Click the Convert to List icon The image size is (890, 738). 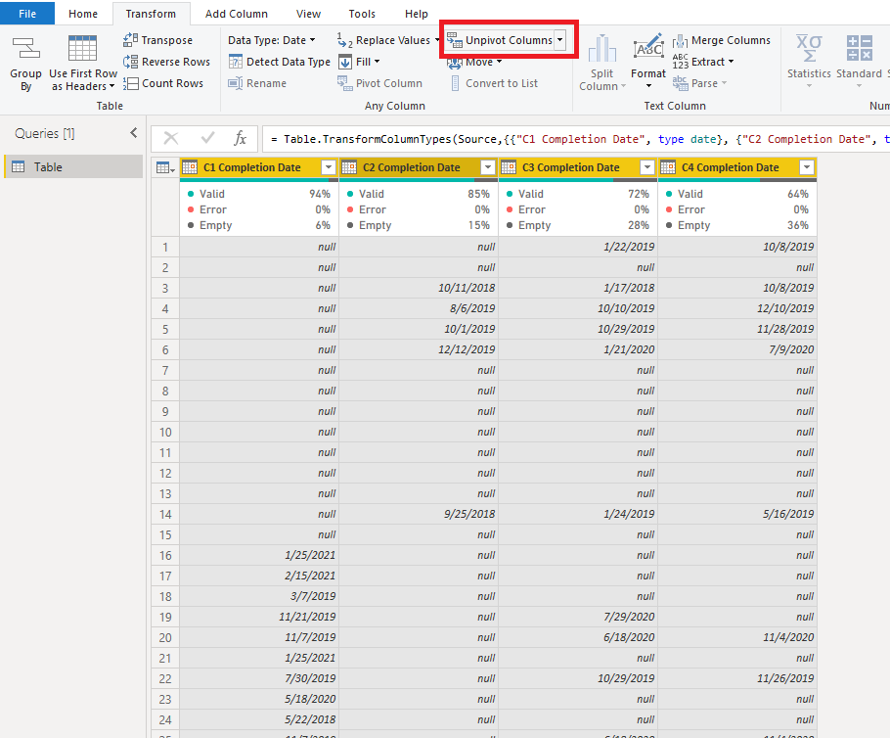(x=455, y=83)
